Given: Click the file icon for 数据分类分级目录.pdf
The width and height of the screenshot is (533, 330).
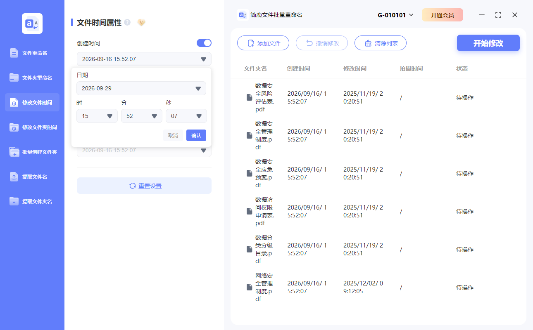Looking at the screenshot, I should pos(249,250).
